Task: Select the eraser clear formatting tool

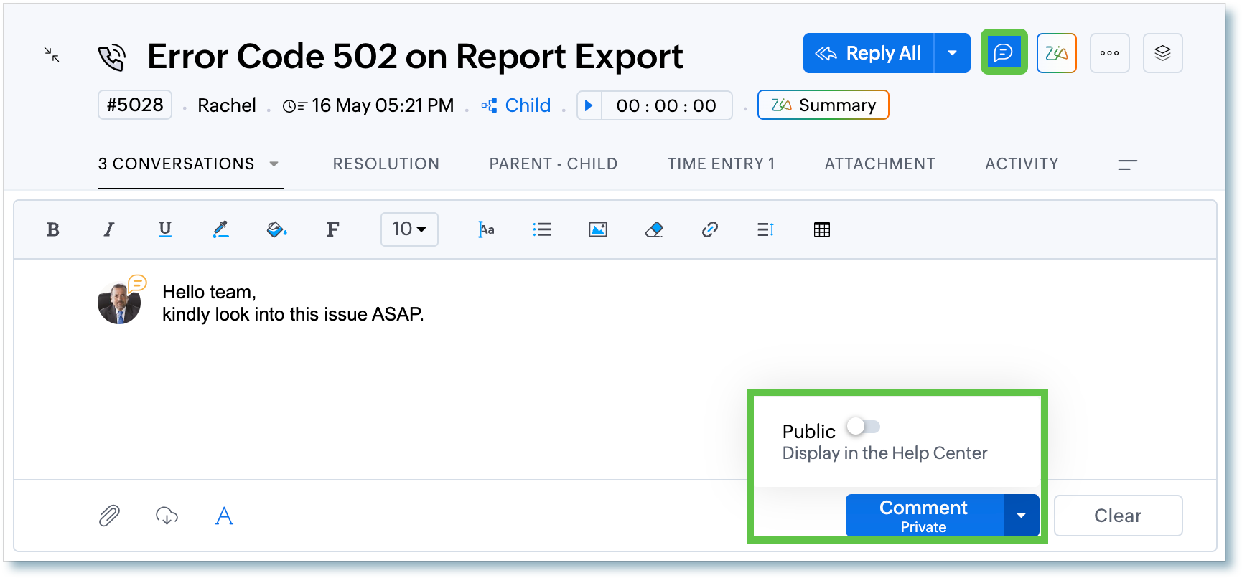Action: tap(653, 229)
